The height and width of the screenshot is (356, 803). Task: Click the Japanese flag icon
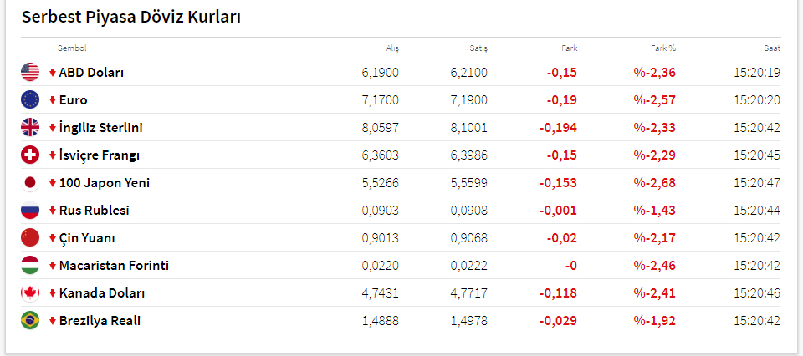(30, 183)
